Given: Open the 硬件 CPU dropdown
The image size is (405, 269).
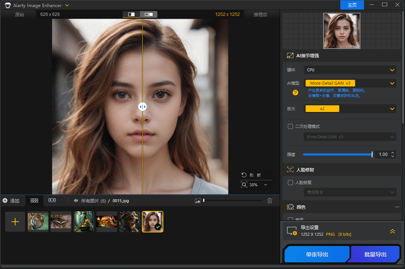Looking at the screenshot, I should [350, 70].
